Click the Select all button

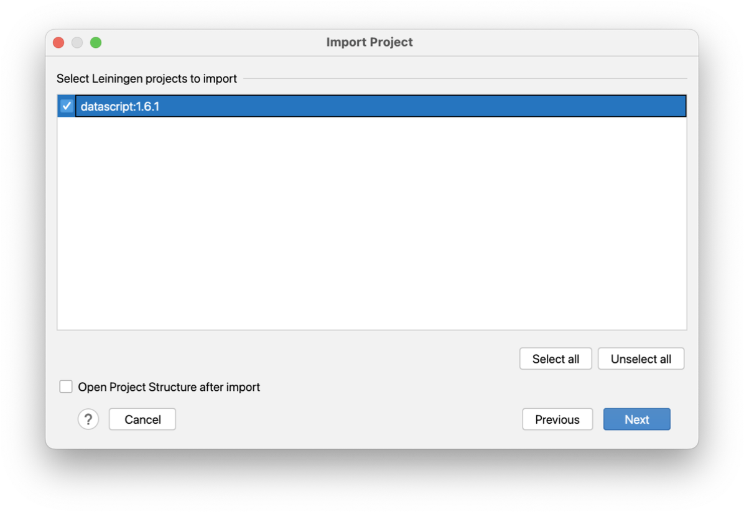pyautogui.click(x=555, y=359)
